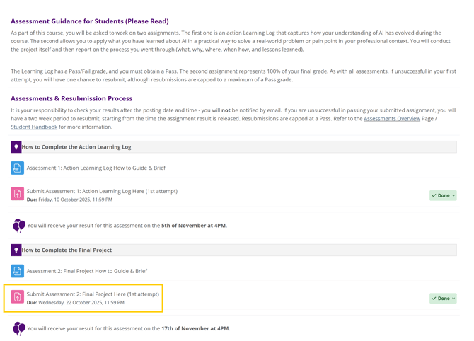Click the lightbulb icon beside Action Learning Log heading
The height and width of the screenshot is (341, 474).
click(16, 147)
